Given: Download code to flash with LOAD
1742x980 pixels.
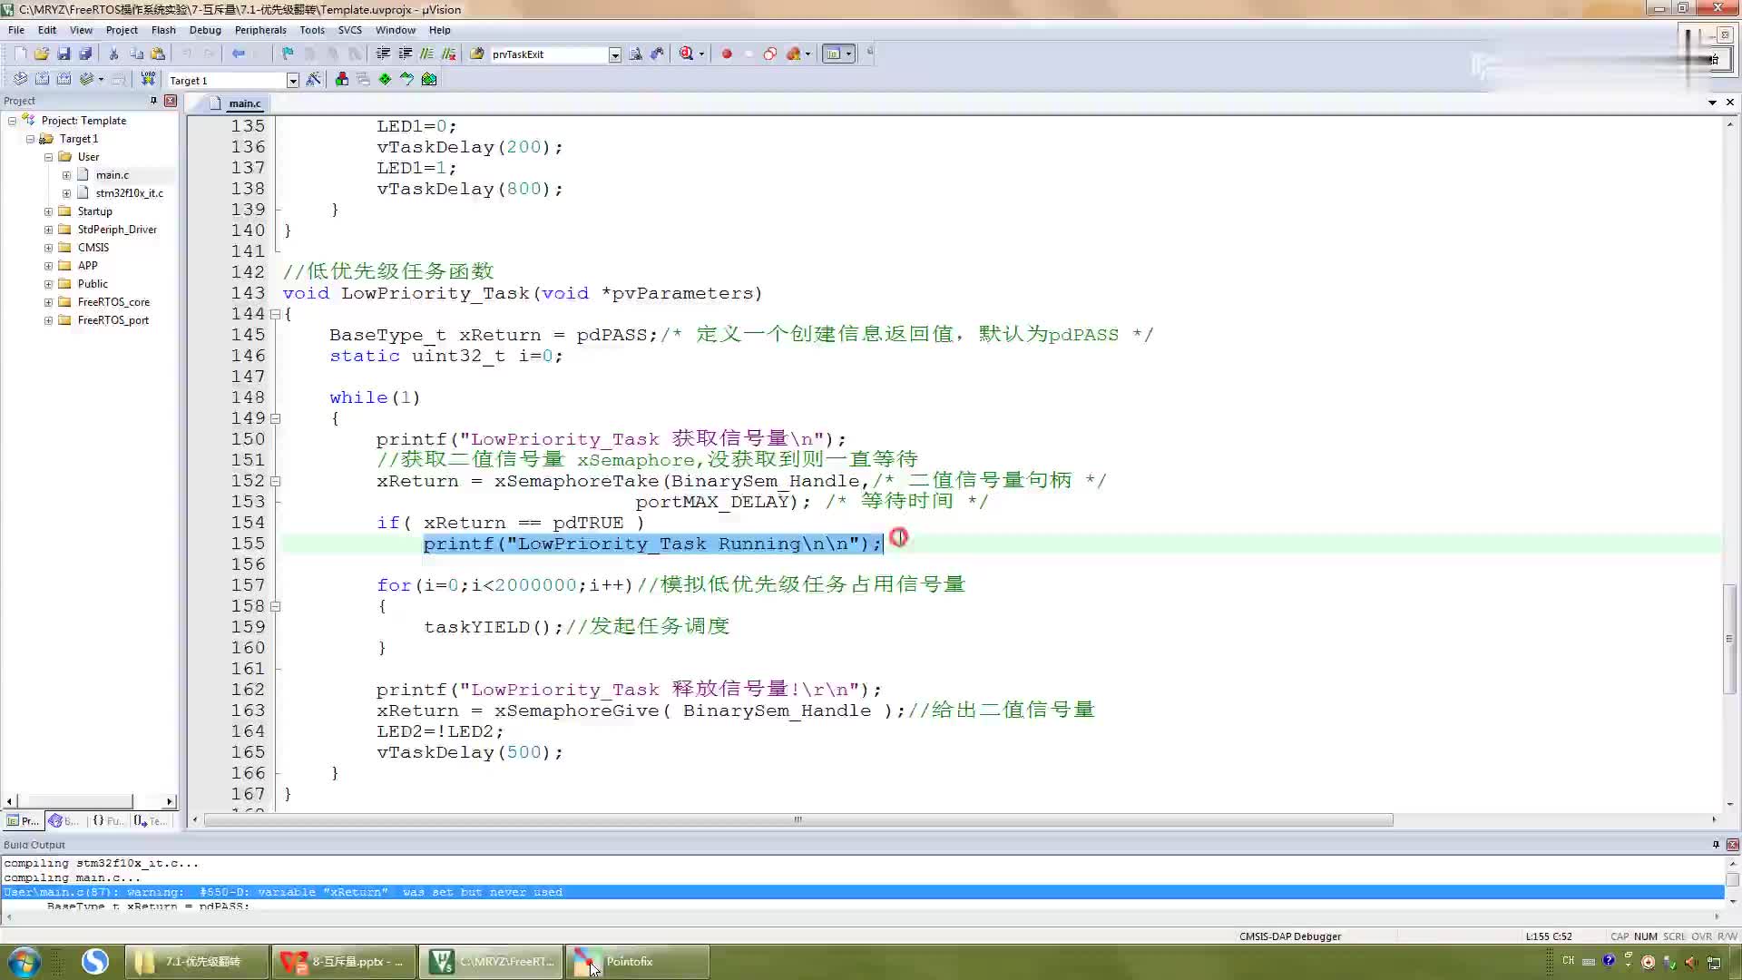Looking at the screenshot, I should click(x=148, y=79).
